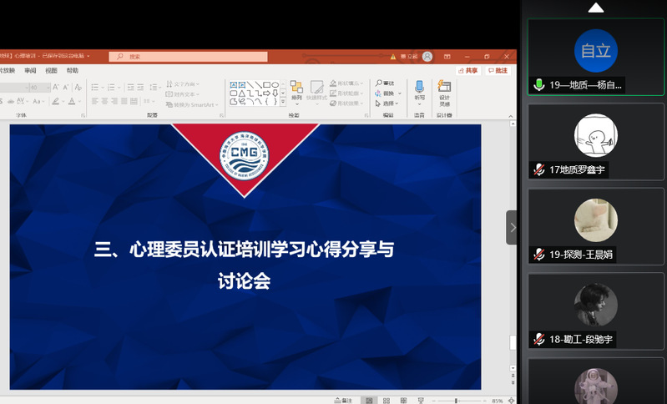Switch to Reading view icon in status bar

point(403,401)
